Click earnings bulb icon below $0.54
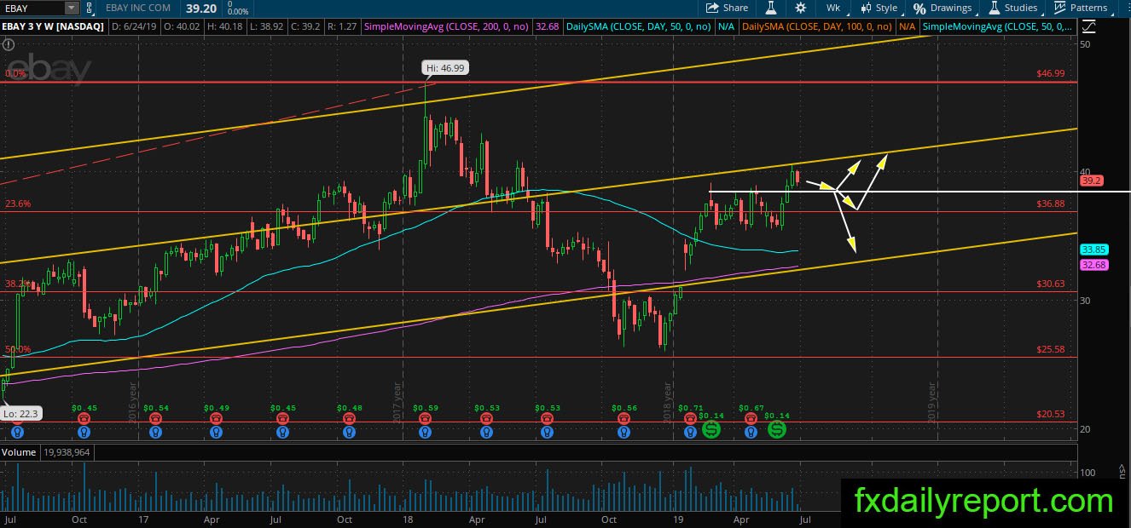Screen dimensions: 1131x528 154,432
